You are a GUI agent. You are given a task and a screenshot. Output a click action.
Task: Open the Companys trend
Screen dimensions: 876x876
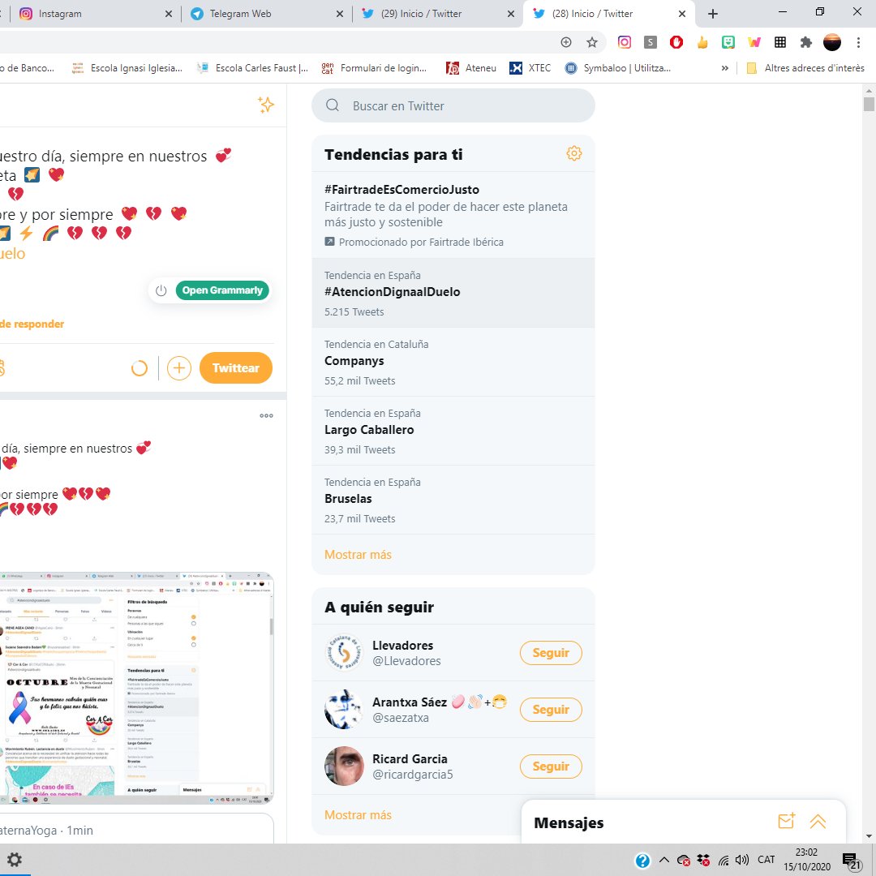coord(453,362)
